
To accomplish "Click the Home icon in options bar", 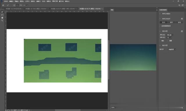I will (x=3, y=5).
